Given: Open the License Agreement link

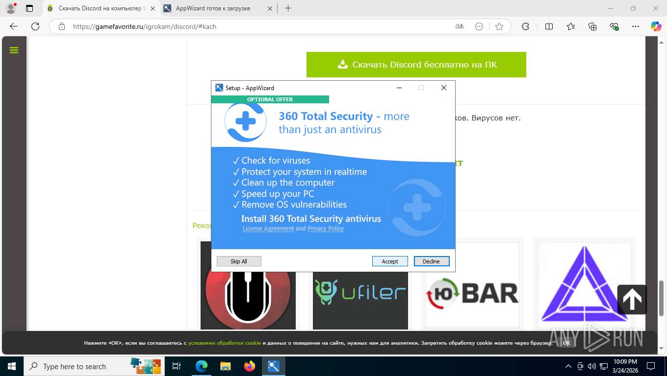Looking at the screenshot, I should 268,229.
